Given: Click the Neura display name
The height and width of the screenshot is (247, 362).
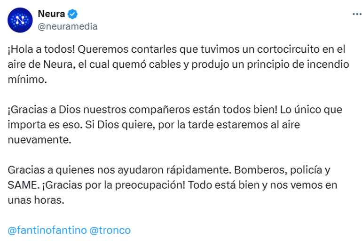Looking at the screenshot, I should (51, 14).
